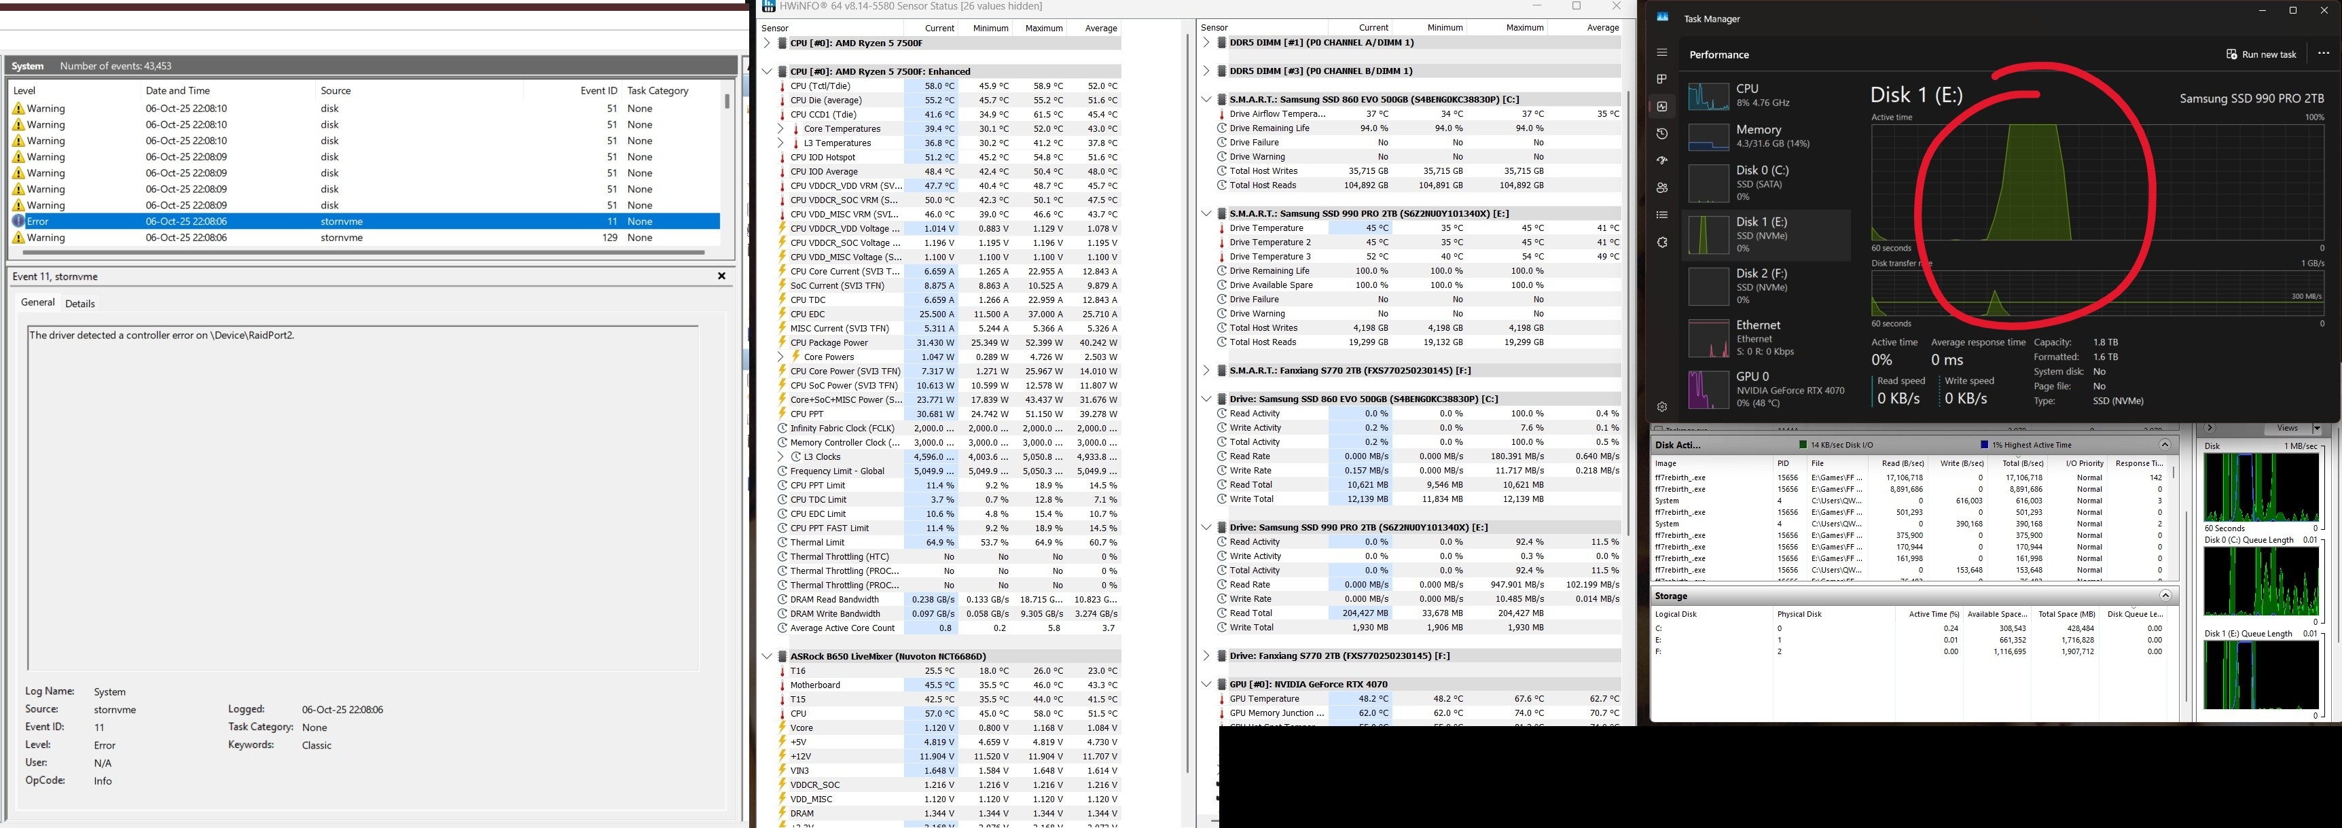Open the App history icon in Task Manager sidebar
The width and height of the screenshot is (2342, 828).
[x=1662, y=134]
